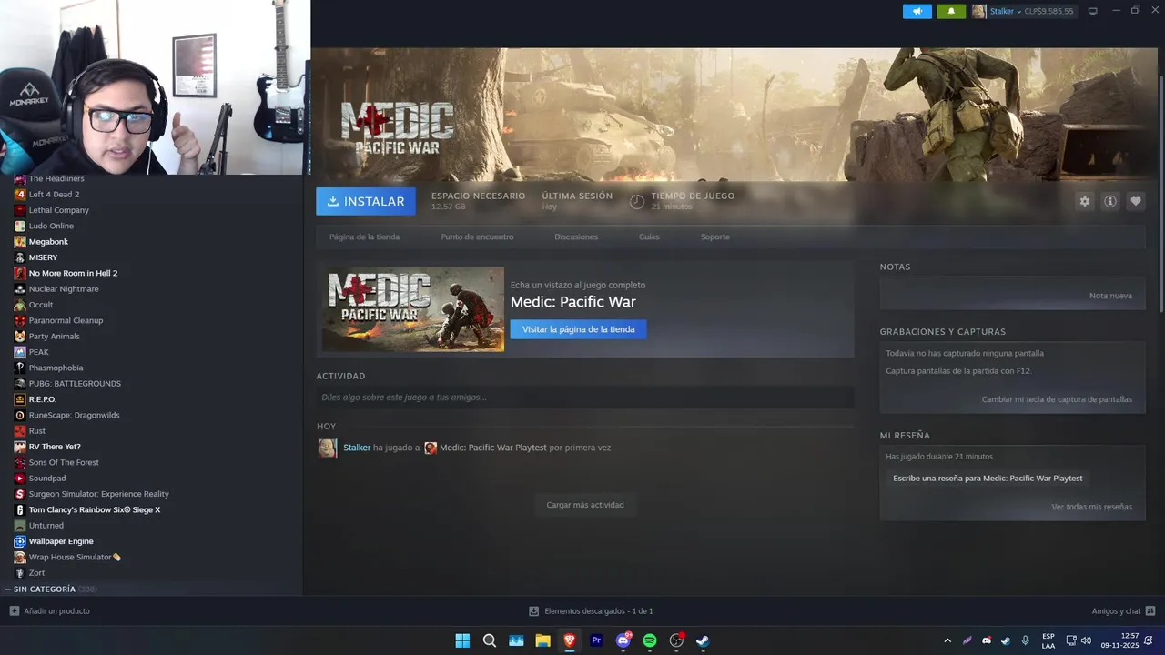The width and height of the screenshot is (1165, 655).
Task: Click the Lethal Company game icon
Action: [20, 210]
